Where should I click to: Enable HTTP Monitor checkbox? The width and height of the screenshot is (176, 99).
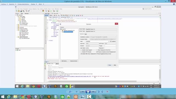81,52
